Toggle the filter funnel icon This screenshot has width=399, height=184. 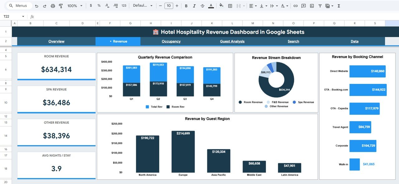pos(320,6)
